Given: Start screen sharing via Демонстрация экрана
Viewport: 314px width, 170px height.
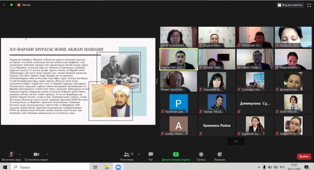Looking at the screenshot, I should [176, 156].
